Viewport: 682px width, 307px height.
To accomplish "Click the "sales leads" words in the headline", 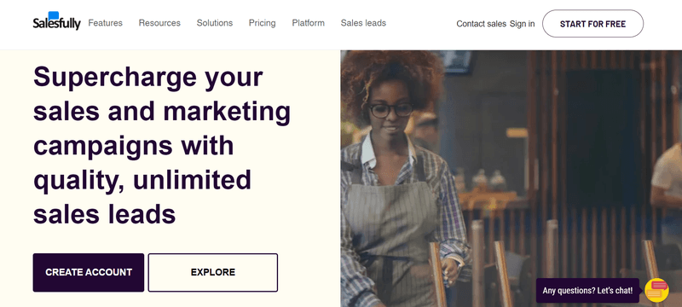I will pos(104,214).
